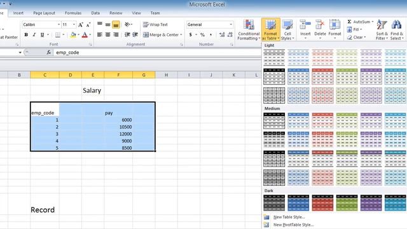Viewport: 407px width, 229px height.
Task: Switch to the Team tab
Action: pyautogui.click(x=155, y=13)
